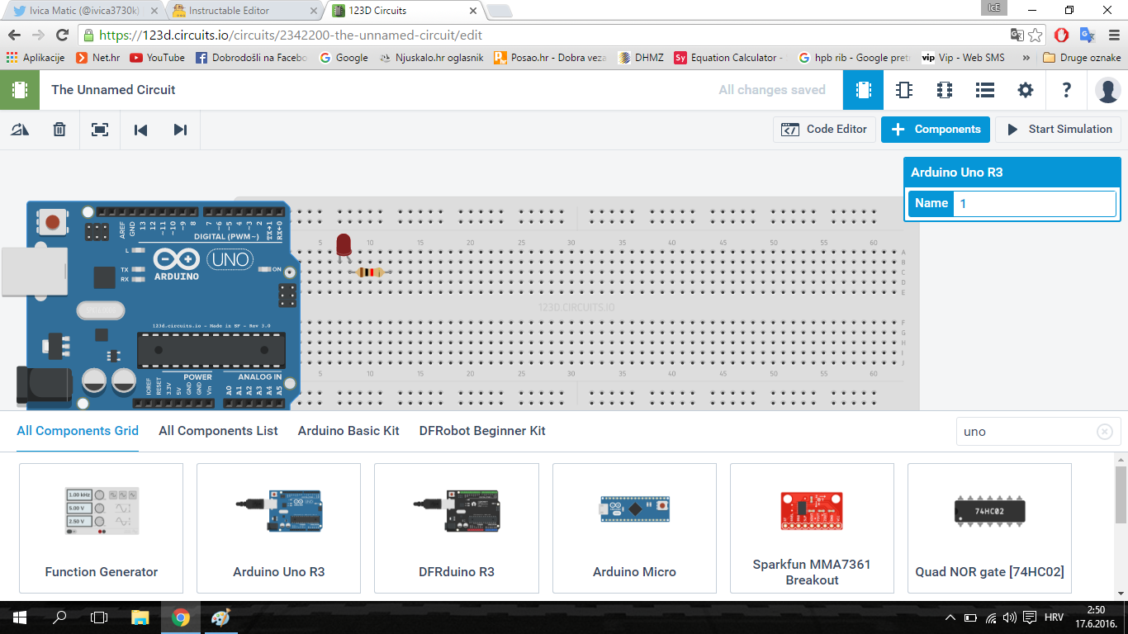Open the Druge oznake bookmarks folder
This screenshot has width=1128, height=634.
[x=1082, y=58]
